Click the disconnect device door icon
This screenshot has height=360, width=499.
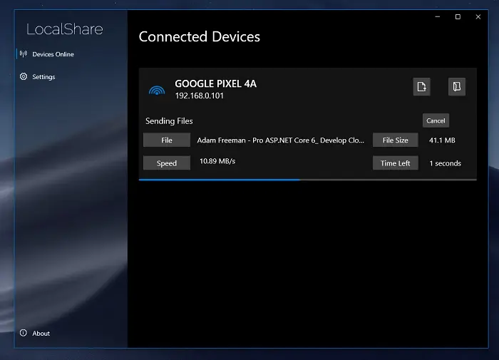click(456, 87)
